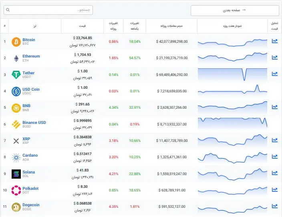
Task: Click the Polkadot coin logo
Action: 16,190
